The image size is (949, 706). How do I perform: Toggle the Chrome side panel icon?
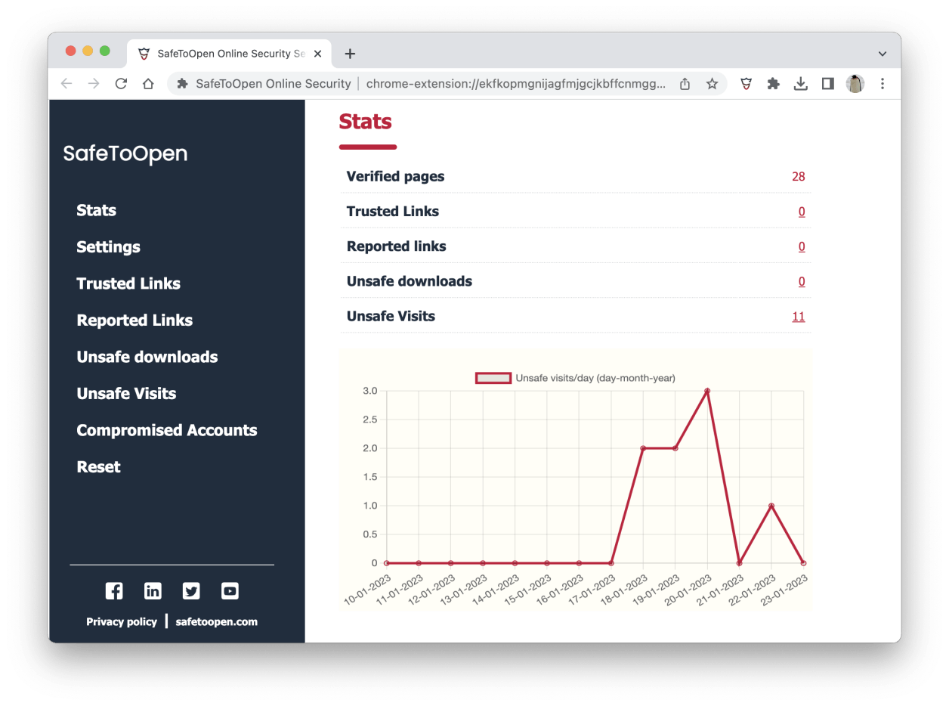[827, 84]
